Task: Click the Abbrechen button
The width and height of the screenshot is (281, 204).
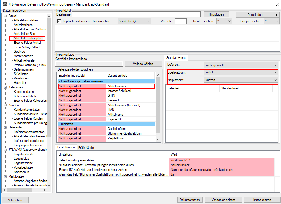Action: coord(15,200)
